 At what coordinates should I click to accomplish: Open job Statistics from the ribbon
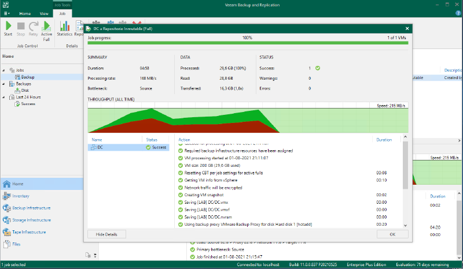pyautogui.click(x=65, y=29)
